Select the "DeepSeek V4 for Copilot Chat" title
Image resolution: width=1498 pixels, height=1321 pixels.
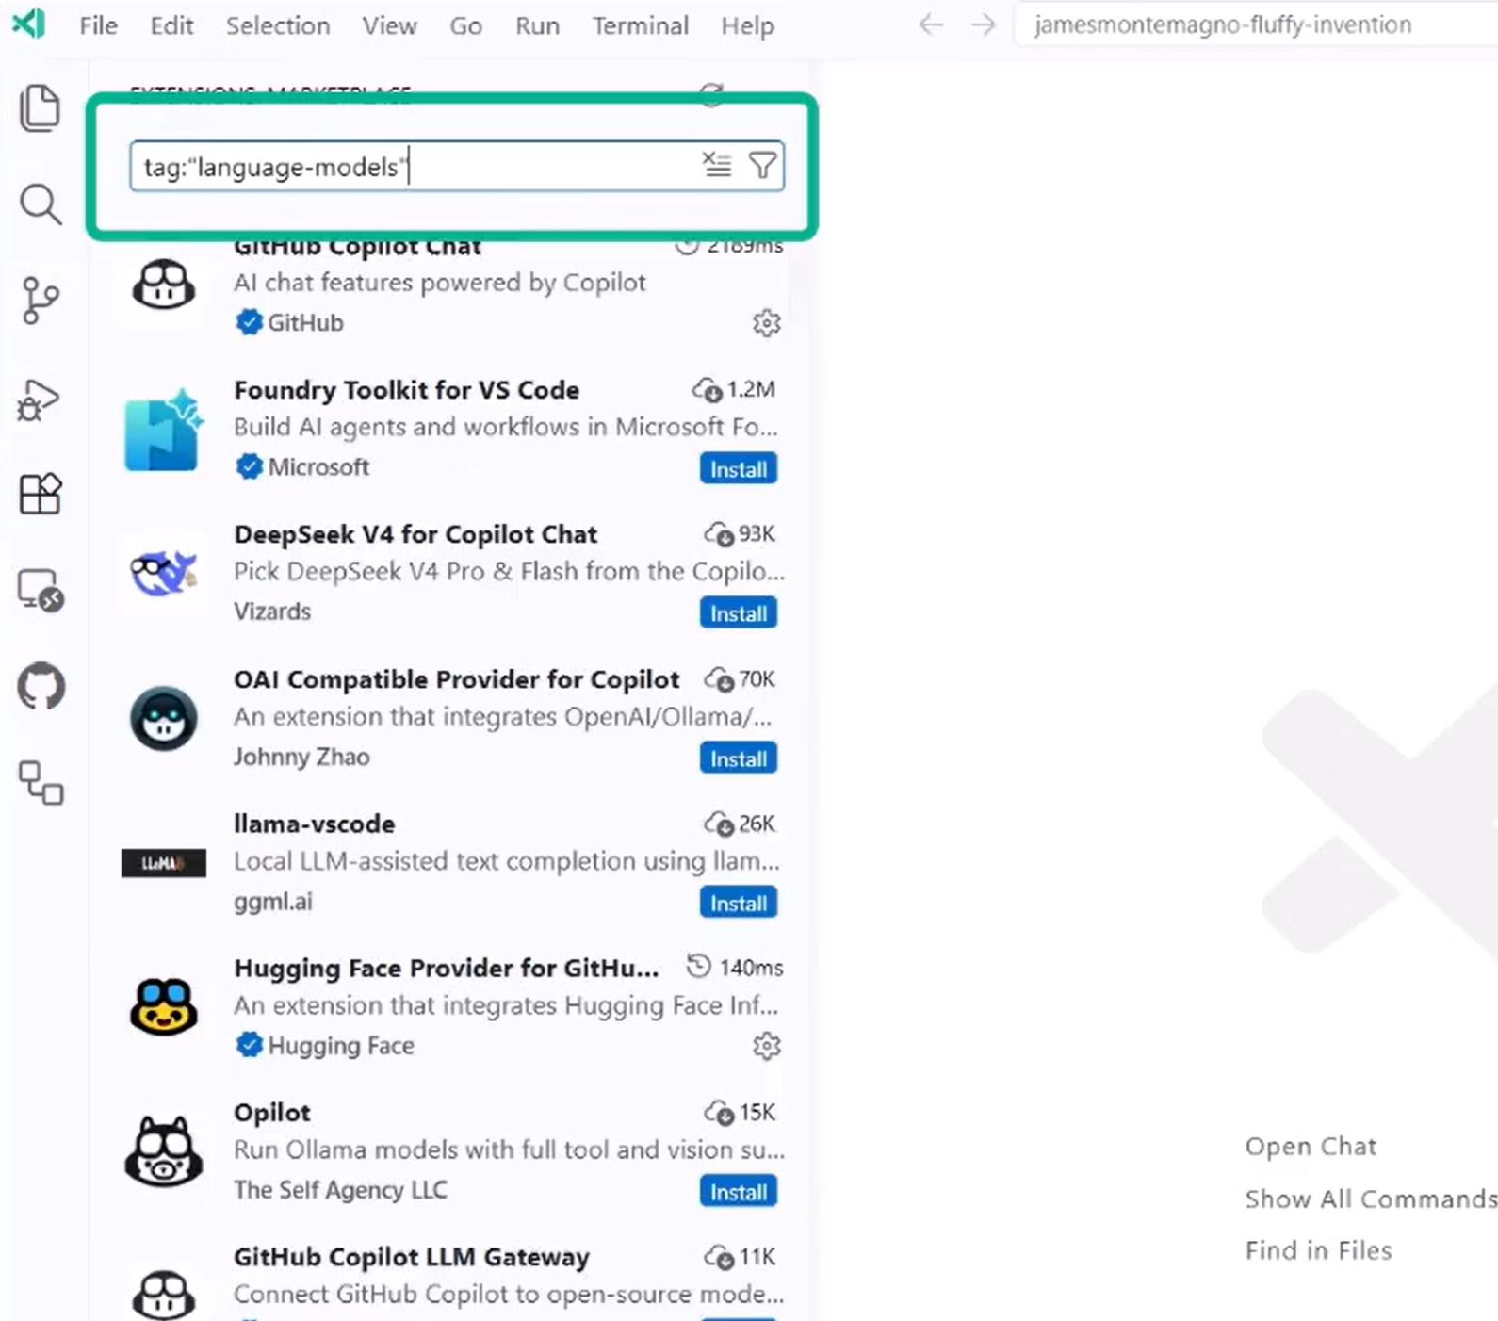(x=415, y=534)
